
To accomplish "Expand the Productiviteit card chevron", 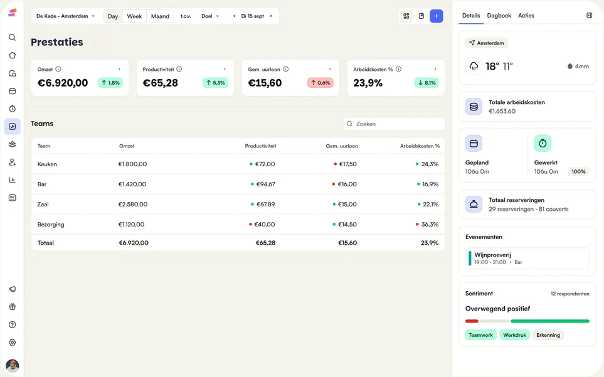I will 225,69.
